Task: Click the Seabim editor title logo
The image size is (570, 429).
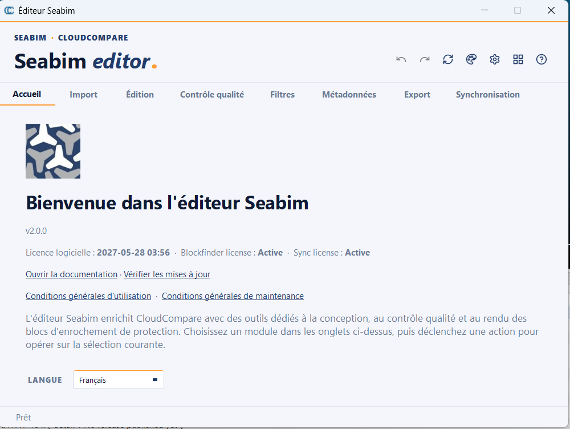Action: pos(85,61)
